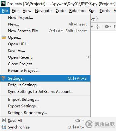Click the collapse all icon in toolbar
The image size is (116, 131).
[x=98, y=26]
